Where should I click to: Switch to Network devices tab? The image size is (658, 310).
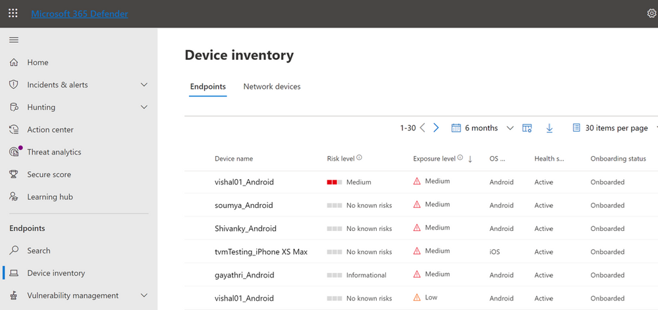click(x=271, y=86)
